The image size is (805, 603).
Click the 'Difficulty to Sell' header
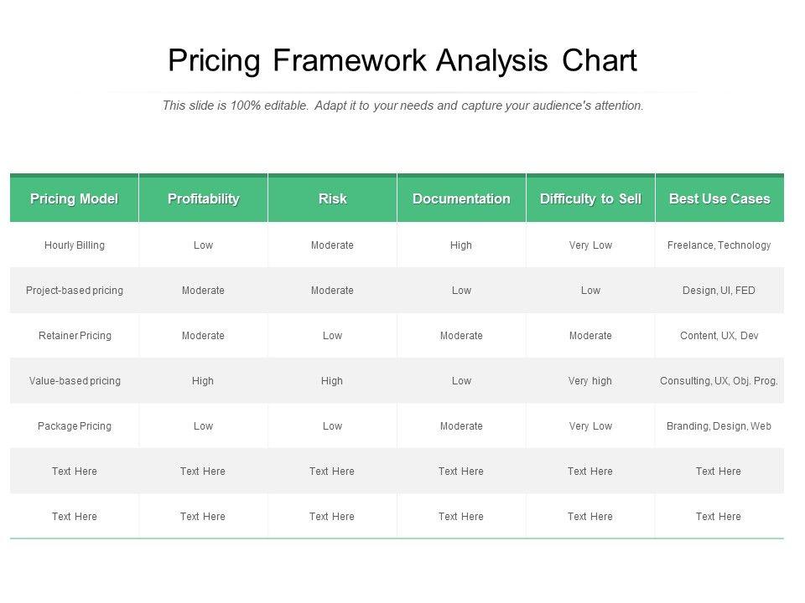click(x=590, y=198)
